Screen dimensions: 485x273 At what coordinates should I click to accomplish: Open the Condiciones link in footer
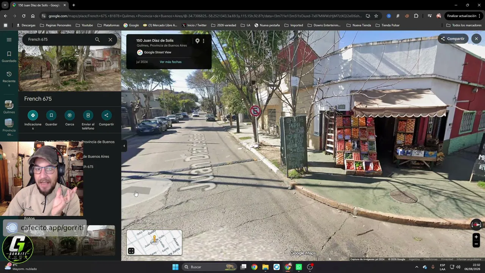(x=430, y=259)
